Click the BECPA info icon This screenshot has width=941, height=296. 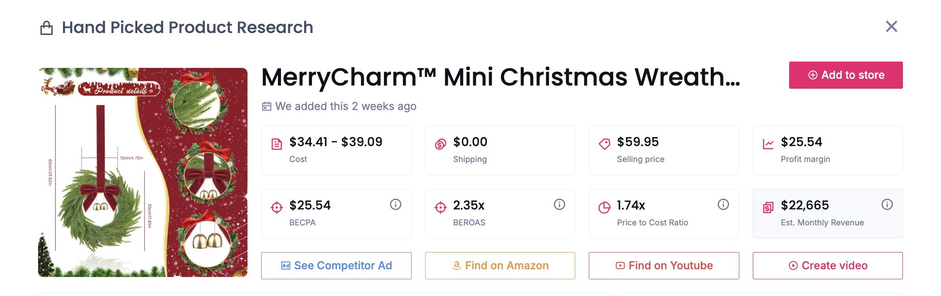coord(396,205)
